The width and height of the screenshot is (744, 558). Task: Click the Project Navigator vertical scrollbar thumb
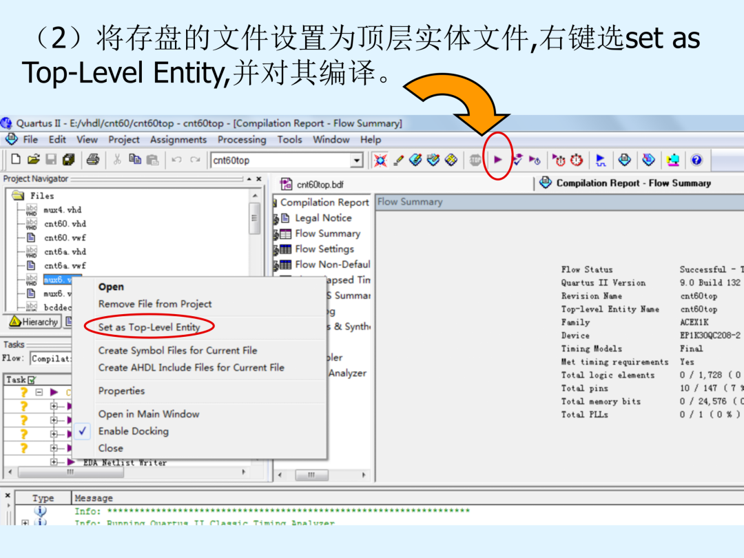254,218
